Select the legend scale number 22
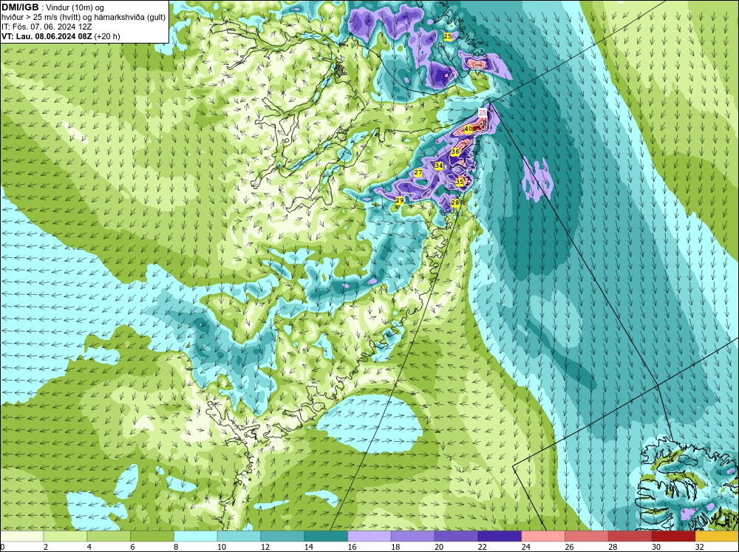Viewport: 739px width, 552px height. (482, 547)
